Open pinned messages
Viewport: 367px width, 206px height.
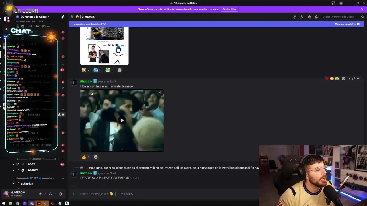click(x=309, y=17)
